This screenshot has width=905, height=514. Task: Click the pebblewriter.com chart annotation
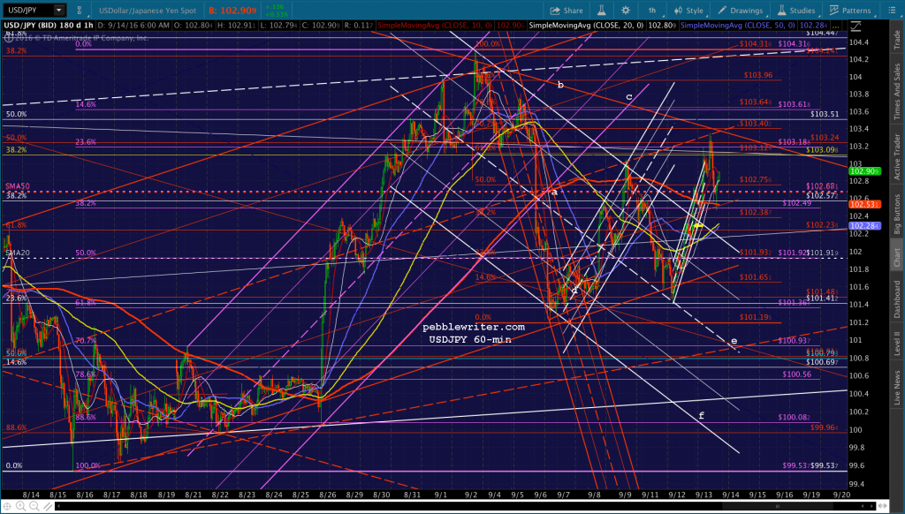pos(474,327)
